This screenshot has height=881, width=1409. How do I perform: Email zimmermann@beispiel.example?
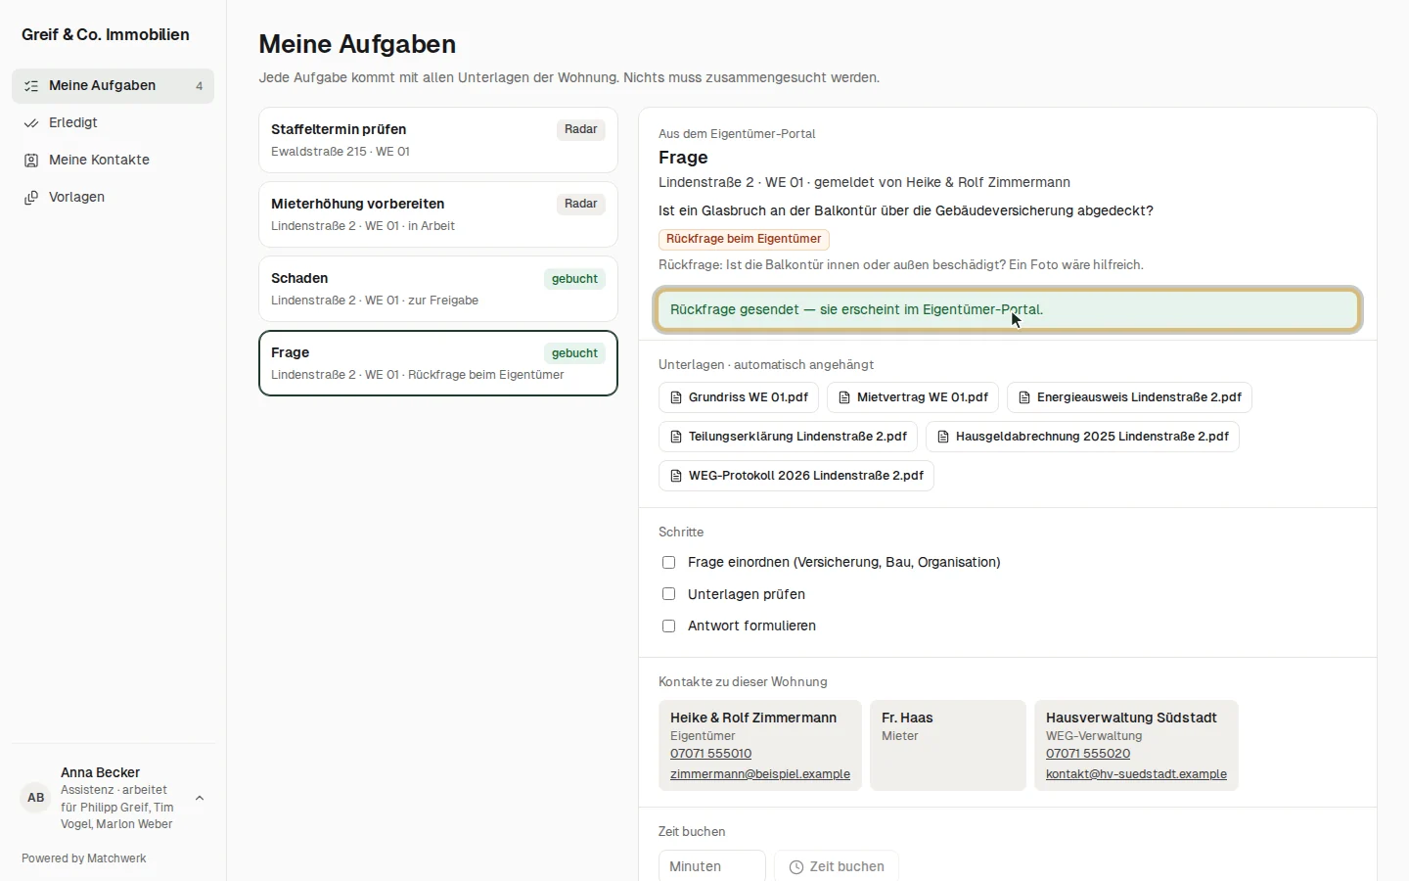pos(760,774)
